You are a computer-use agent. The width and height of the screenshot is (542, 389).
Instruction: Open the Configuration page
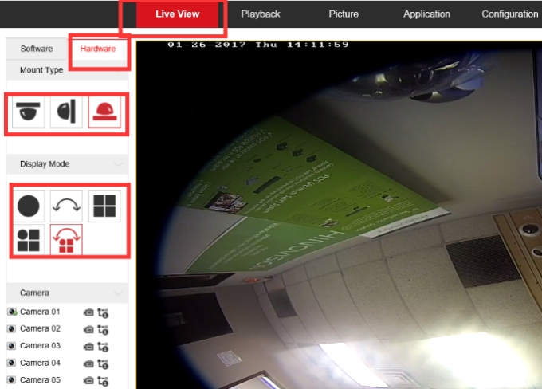click(x=509, y=14)
